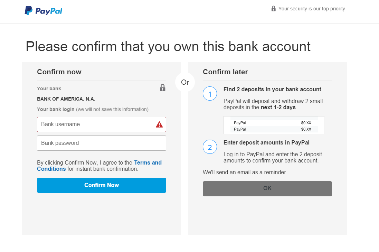Click the step 2 circle icon
Image resolution: width=379 pixels, height=252 pixels.
[x=210, y=147]
